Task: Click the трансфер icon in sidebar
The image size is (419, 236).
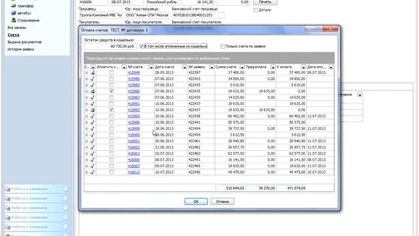Action: click(x=13, y=6)
